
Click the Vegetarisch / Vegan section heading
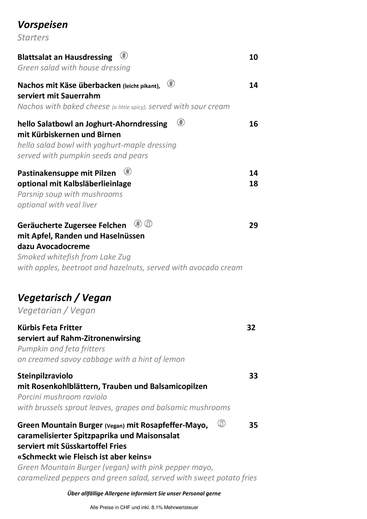click(64, 298)
